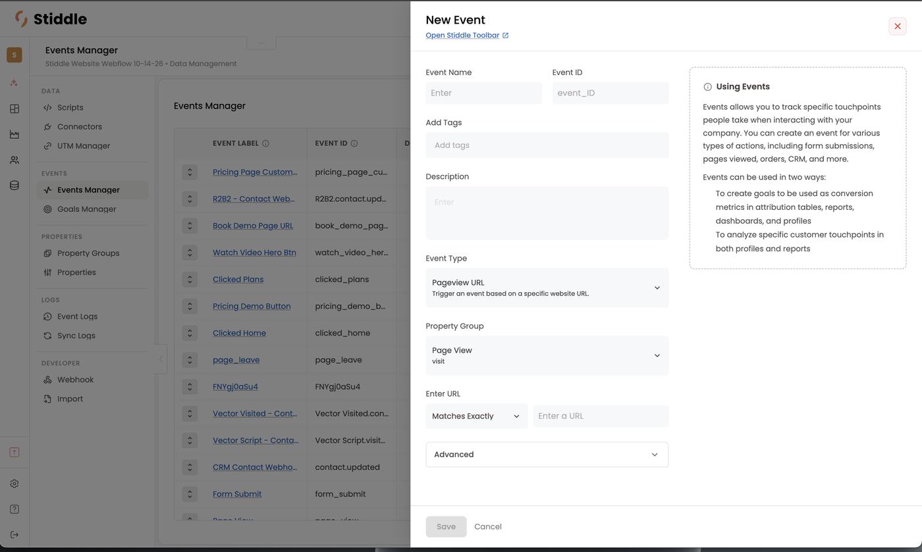Click the info icon beside Event Label
922x552 pixels.
point(265,143)
